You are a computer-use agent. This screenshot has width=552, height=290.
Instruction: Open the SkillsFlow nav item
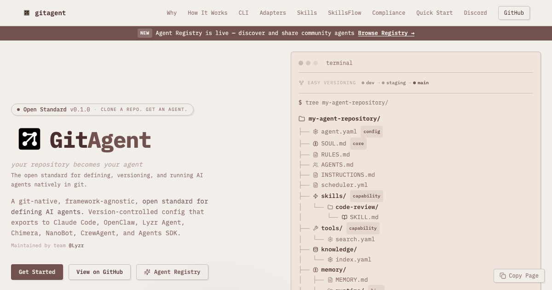pos(345,13)
